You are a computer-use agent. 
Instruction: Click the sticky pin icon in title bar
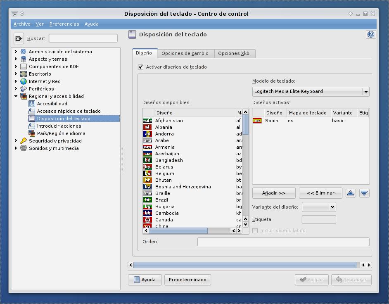[22, 14]
